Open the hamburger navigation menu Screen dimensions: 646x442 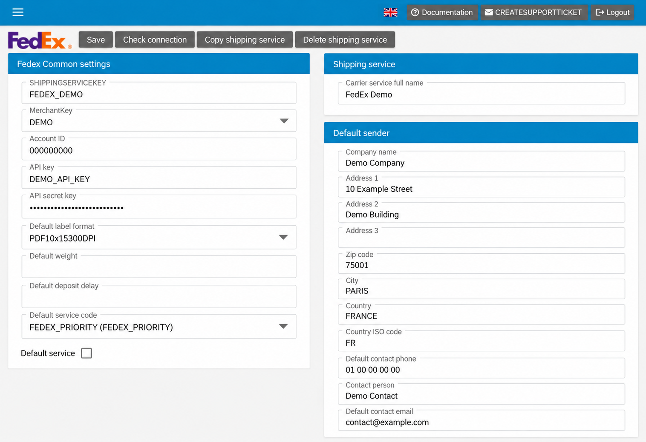click(18, 12)
